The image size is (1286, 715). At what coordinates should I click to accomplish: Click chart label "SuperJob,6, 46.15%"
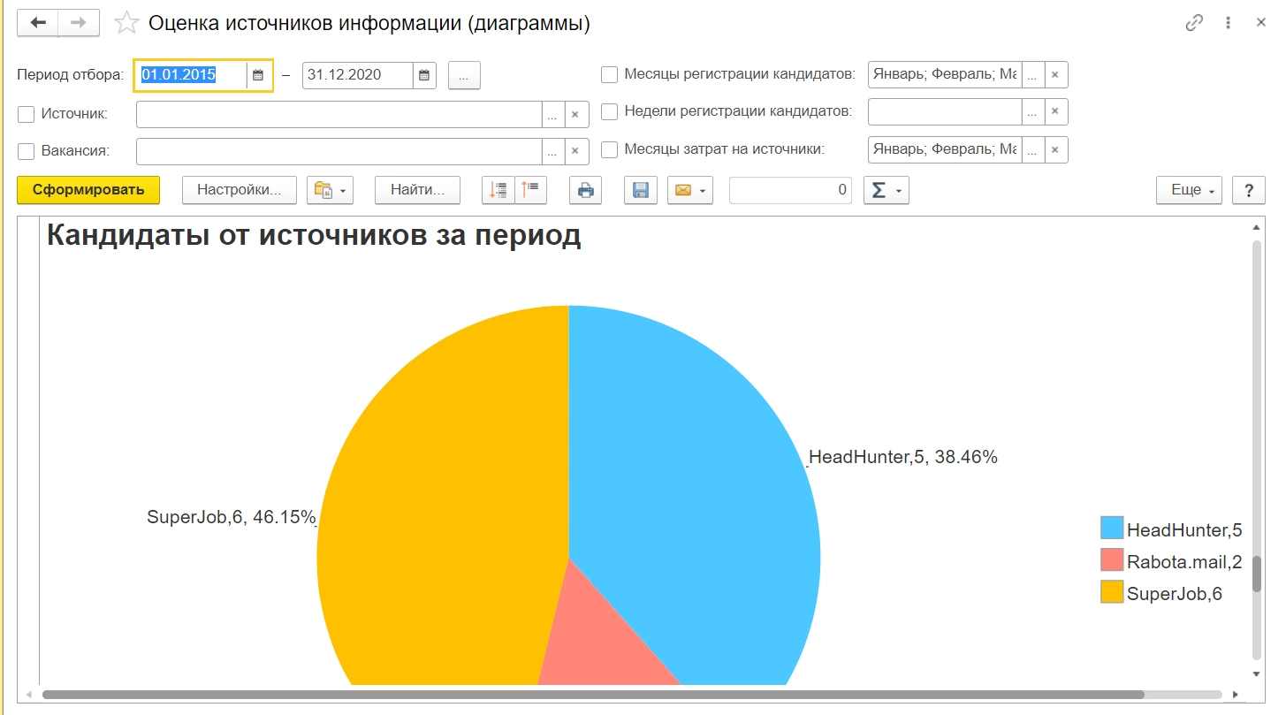pyautogui.click(x=232, y=517)
